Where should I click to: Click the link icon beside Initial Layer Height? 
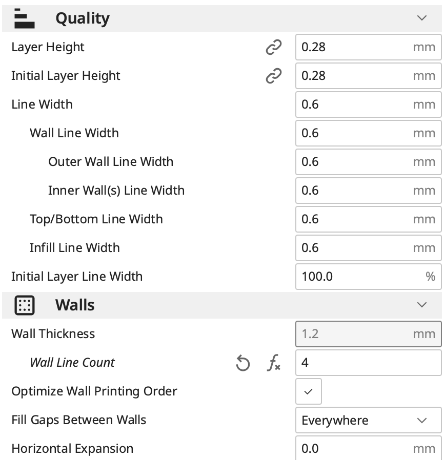click(274, 76)
